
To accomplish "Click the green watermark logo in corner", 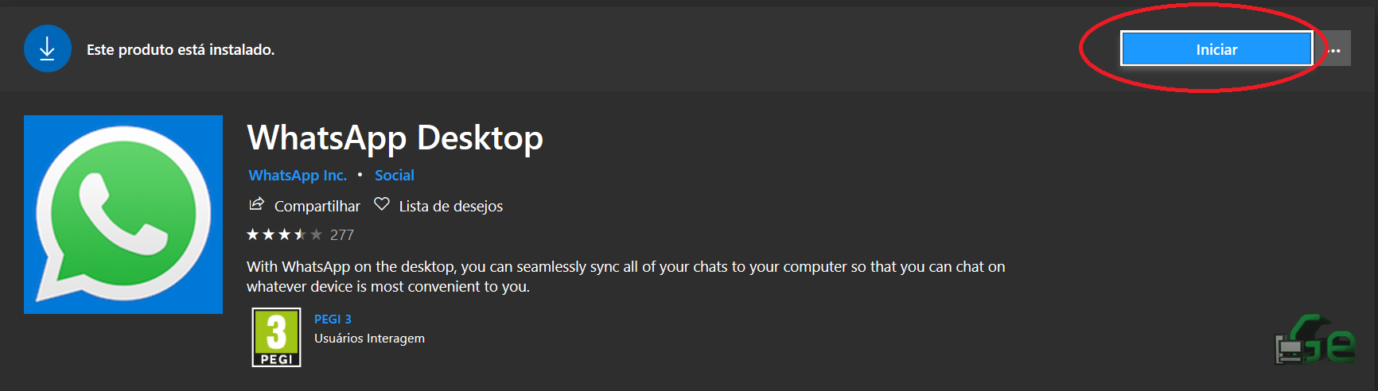I will (1314, 340).
